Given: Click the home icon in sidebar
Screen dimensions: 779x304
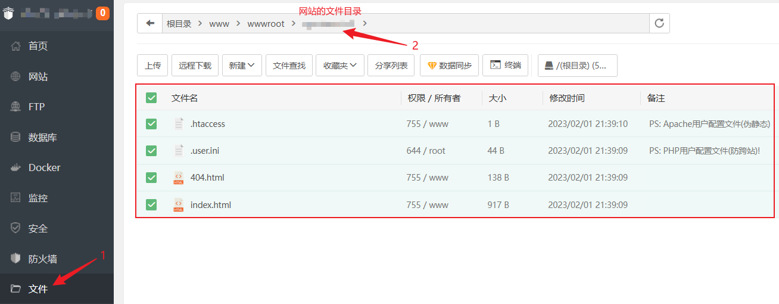Looking at the screenshot, I should pos(16,46).
